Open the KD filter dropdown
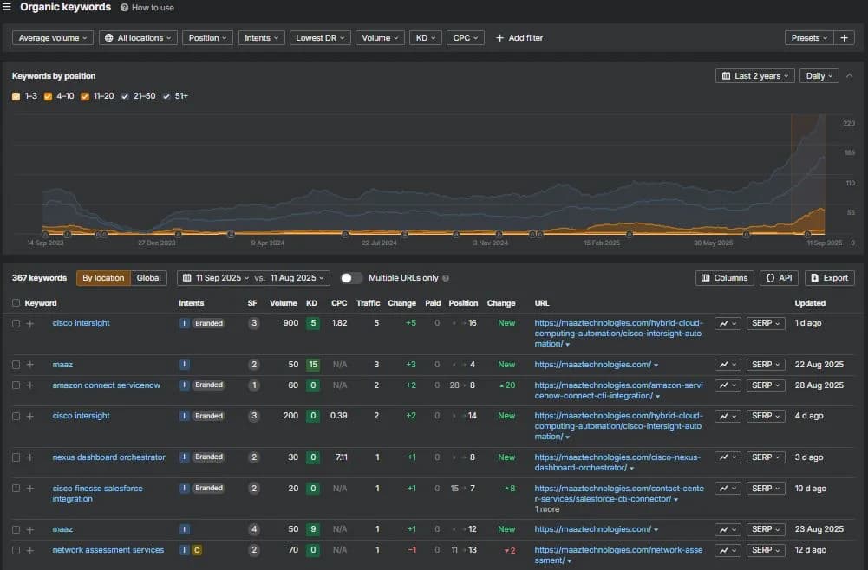 click(x=426, y=37)
